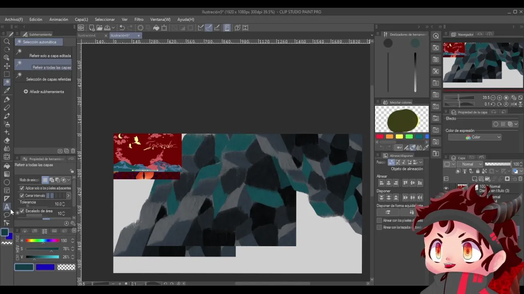
Task: Select the Eyedropper tool
Action: [7, 91]
